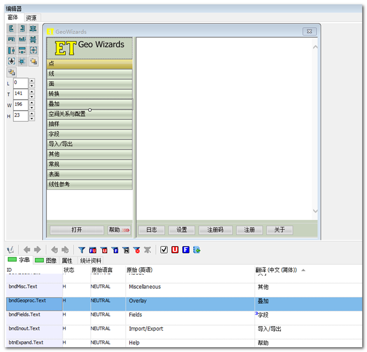
Task: Click the large blue F status icon
Action: [186, 250]
